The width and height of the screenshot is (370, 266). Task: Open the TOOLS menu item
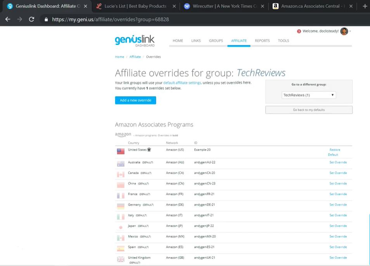pyautogui.click(x=284, y=41)
